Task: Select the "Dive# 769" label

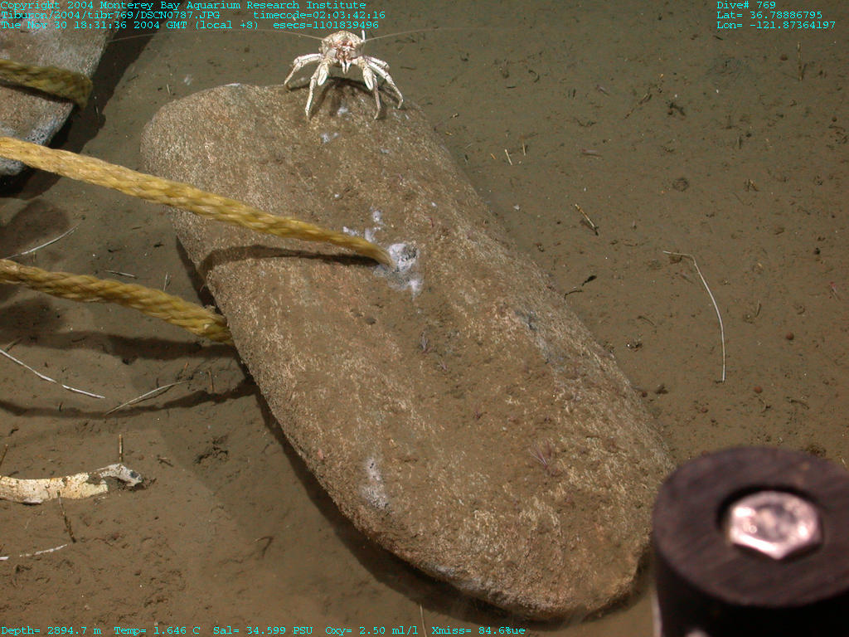Action: (x=746, y=5)
